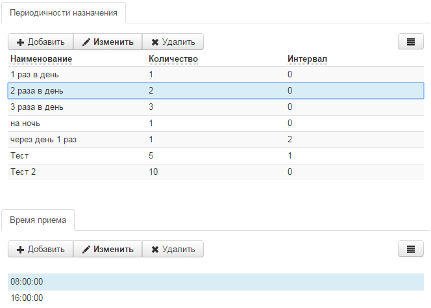
Task: Sort by the Интервал column header
Action: click(307, 59)
